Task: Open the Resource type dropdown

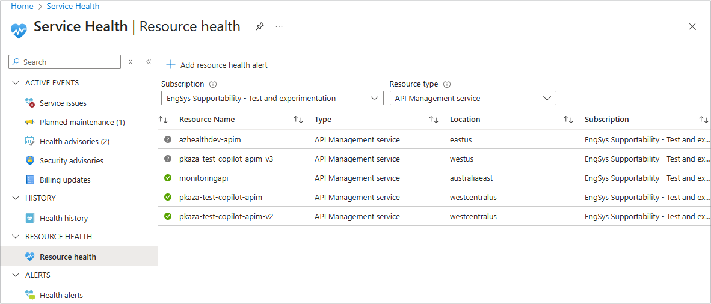Action: point(472,98)
